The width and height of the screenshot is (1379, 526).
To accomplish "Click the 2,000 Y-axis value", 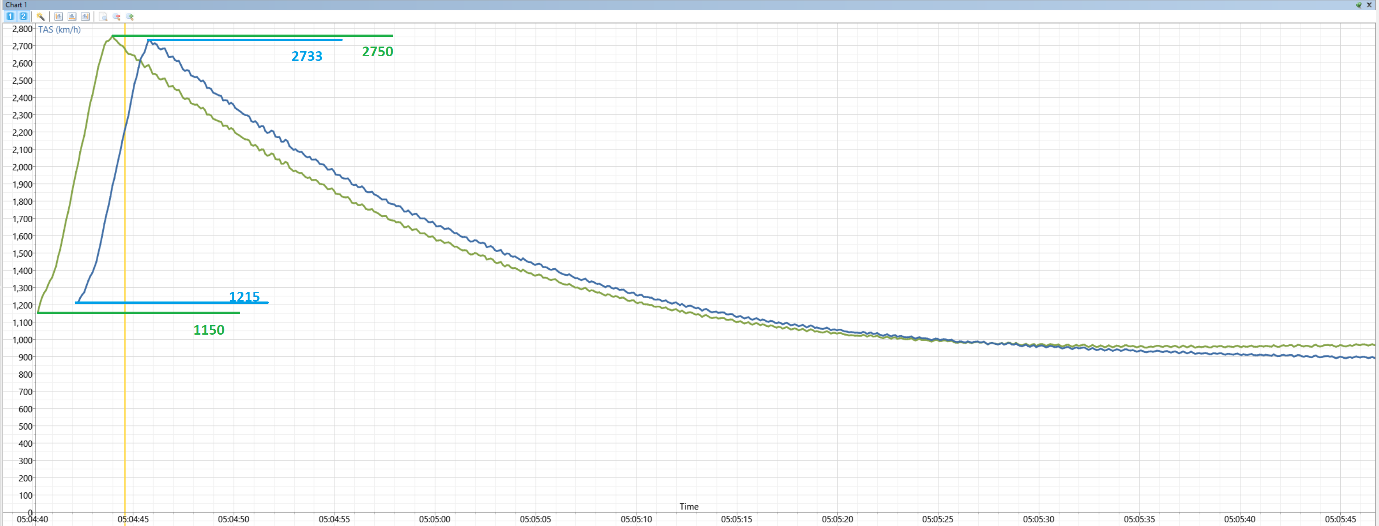I will [23, 167].
